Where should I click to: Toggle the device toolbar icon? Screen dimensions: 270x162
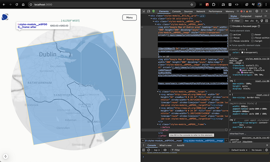coord(148,11)
